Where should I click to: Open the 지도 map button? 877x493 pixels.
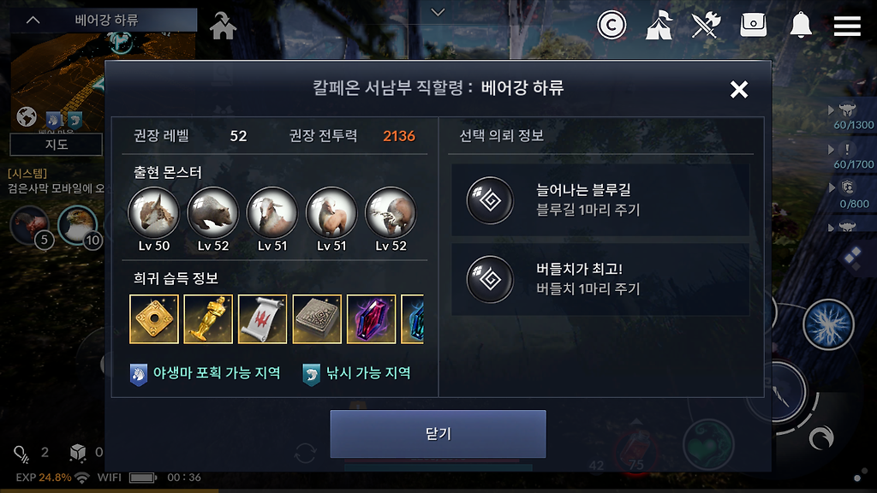pos(56,144)
